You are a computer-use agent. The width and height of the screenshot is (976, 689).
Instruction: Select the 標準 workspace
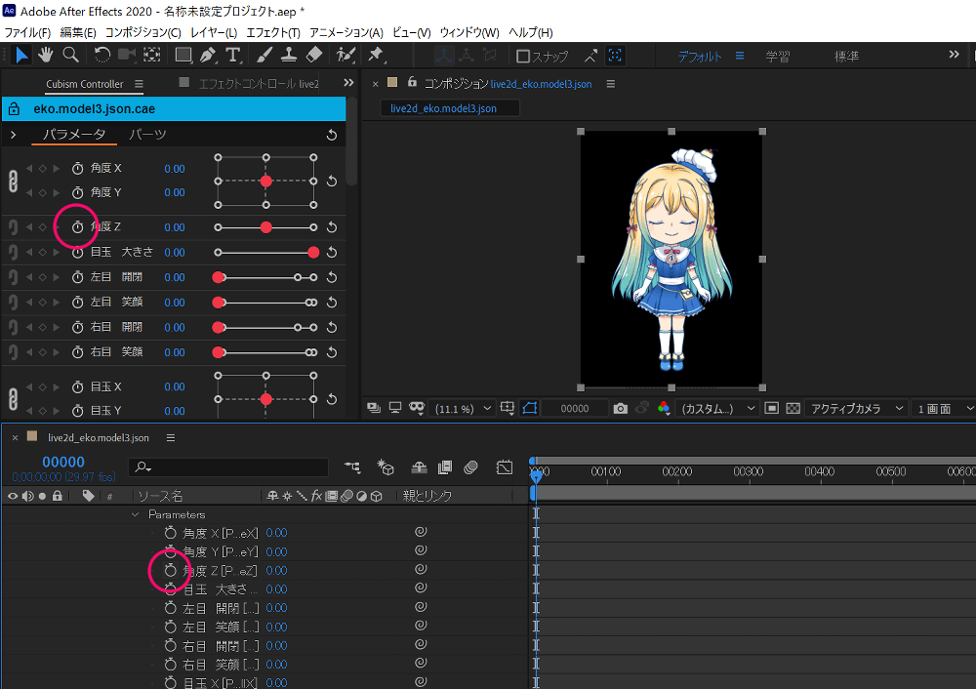(x=846, y=57)
